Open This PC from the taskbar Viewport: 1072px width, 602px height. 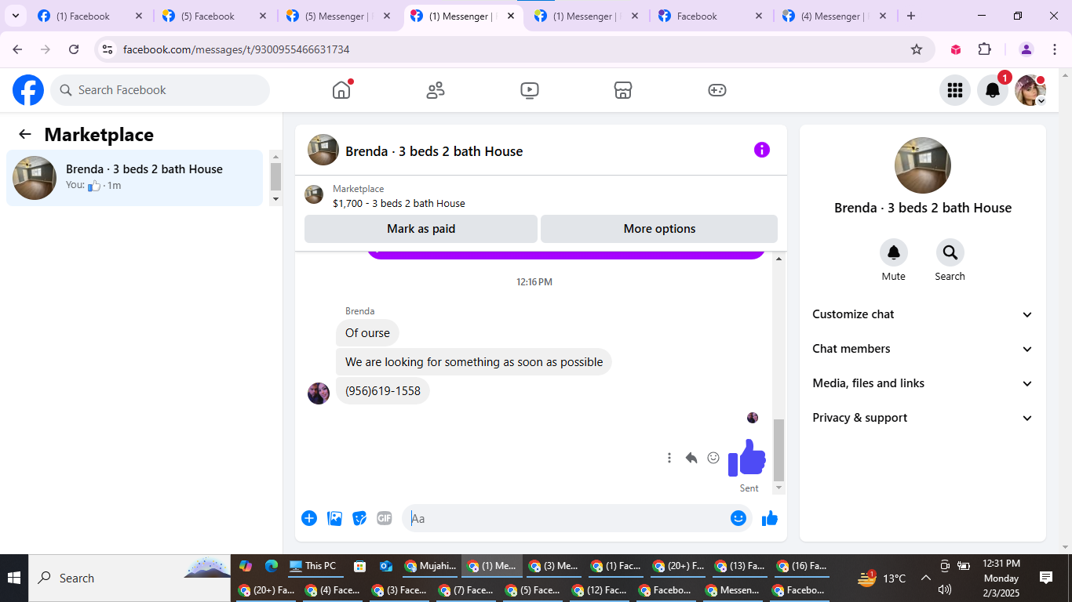point(312,566)
